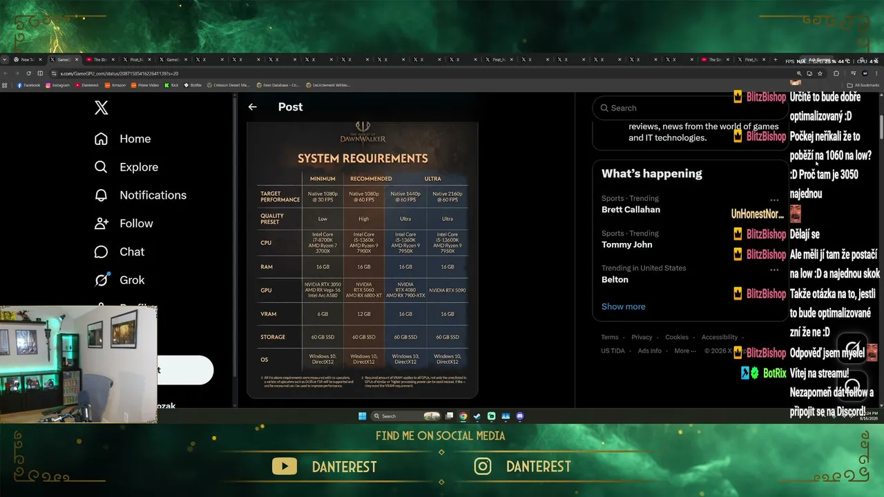
Task: Open more options for Belton trend
Action: (x=774, y=269)
